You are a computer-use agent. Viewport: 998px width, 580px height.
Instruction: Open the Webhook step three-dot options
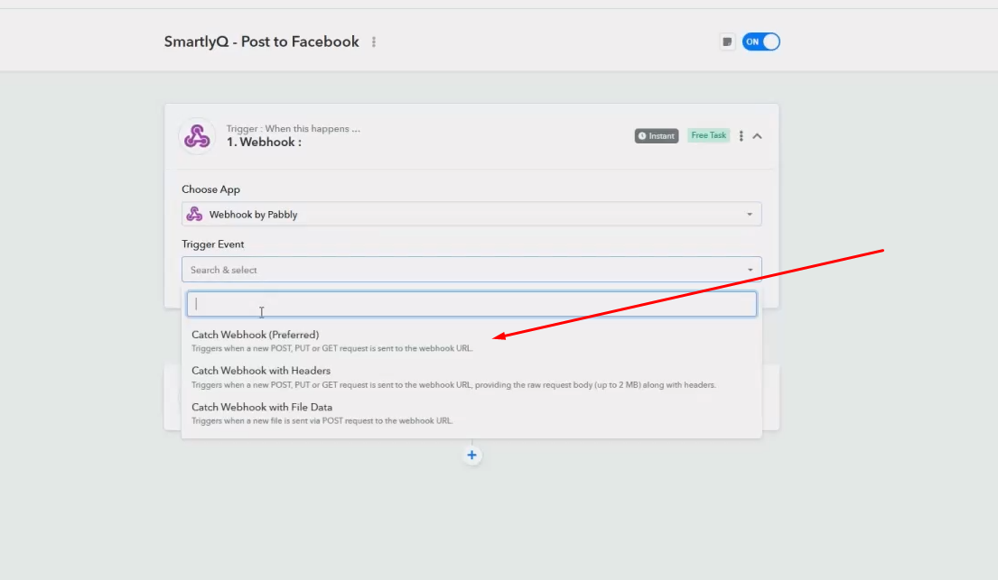click(x=741, y=136)
